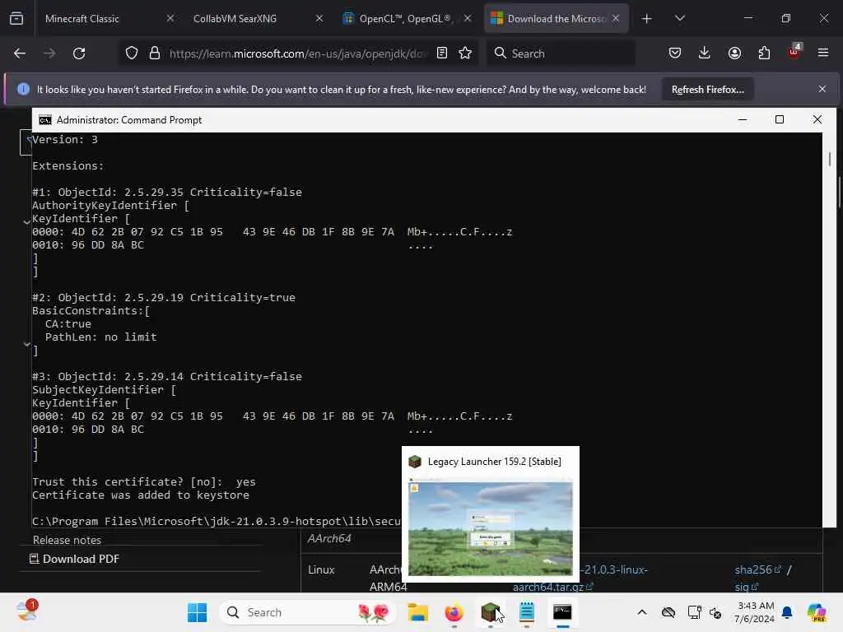The height and width of the screenshot is (632, 843).
Task: Open the Windows weather widget
Action: pyautogui.click(x=26, y=611)
